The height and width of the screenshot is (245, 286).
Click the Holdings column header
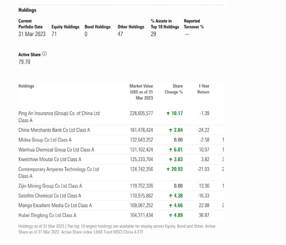26,86
